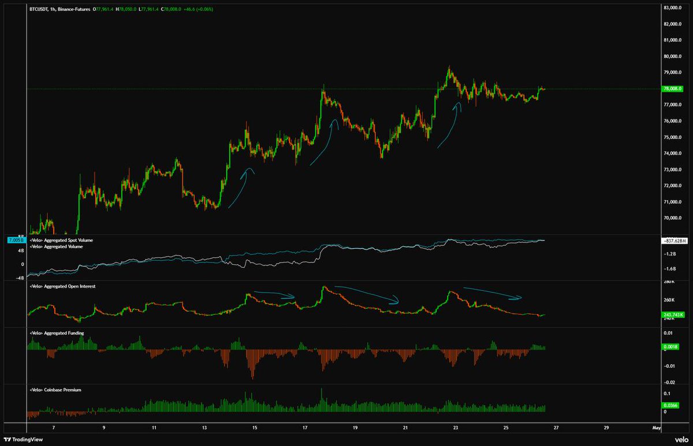693x446 pixels.
Task: Click the 72,000.0 price axis label
Action: [674, 185]
